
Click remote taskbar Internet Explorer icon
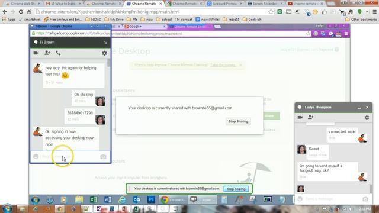point(123,199)
